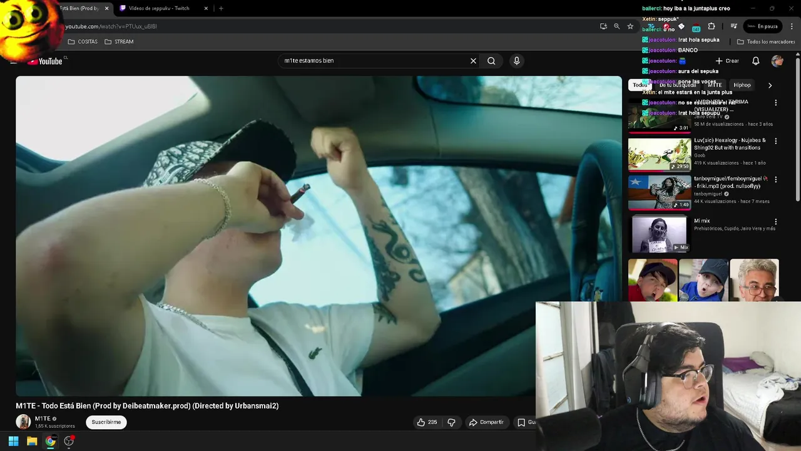Open the YouTube account avatar menu
Screen dimensions: 801x451
(777, 61)
